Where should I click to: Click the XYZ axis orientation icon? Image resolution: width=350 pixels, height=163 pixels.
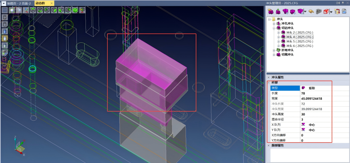click(x=26, y=10)
